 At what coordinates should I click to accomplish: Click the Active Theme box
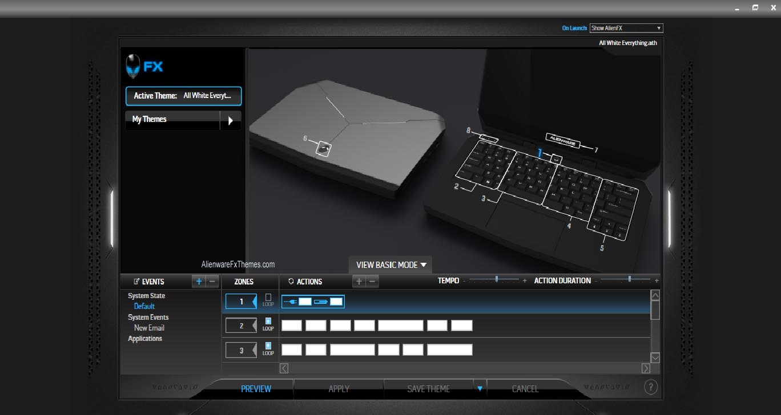(x=183, y=96)
